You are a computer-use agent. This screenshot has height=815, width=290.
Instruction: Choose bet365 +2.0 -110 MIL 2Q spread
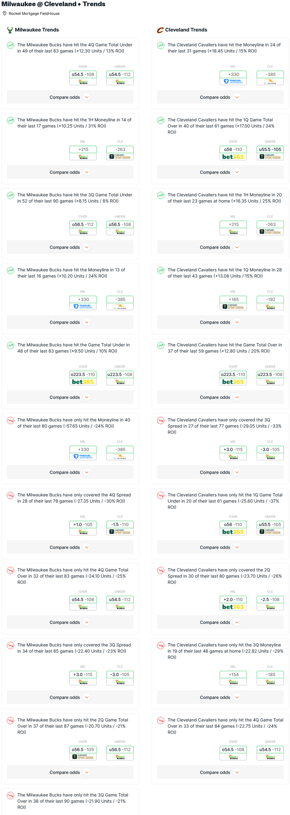tap(233, 603)
